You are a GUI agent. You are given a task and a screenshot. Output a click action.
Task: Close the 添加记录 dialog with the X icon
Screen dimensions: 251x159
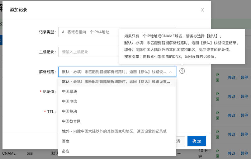[x=202, y=10]
